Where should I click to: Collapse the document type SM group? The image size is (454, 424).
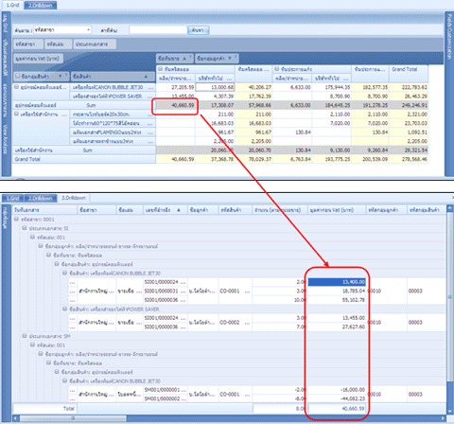pos(25,336)
